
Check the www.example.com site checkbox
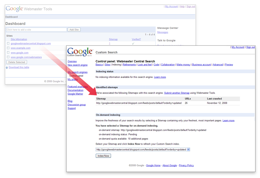(x=8, y=48)
